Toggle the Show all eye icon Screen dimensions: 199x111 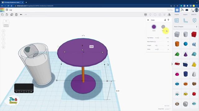(x=146, y=14)
